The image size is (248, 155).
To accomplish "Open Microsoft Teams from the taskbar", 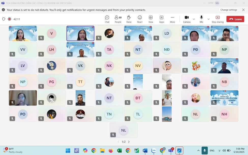I will pyautogui.click(x=171, y=150).
